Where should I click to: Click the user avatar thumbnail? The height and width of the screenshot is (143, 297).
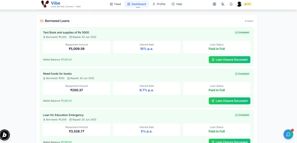(x=239, y=4)
